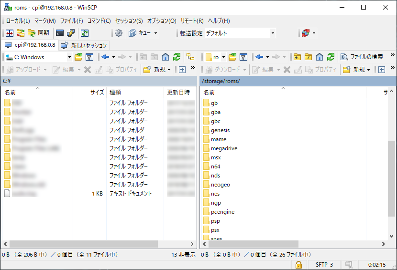Expand the キュー queue dropdown arrow
The width and height of the screenshot is (397, 270).
tap(156, 33)
